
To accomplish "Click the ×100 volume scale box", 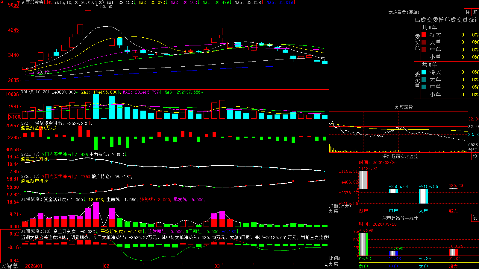I will click(x=15, y=117).
